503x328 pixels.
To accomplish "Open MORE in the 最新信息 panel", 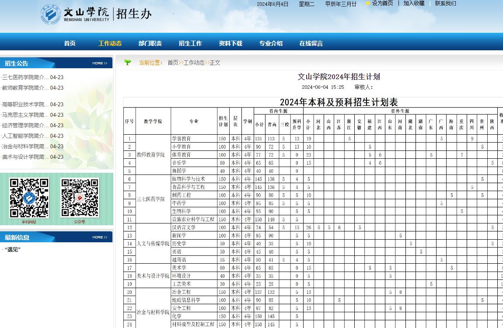I will click(x=100, y=237).
